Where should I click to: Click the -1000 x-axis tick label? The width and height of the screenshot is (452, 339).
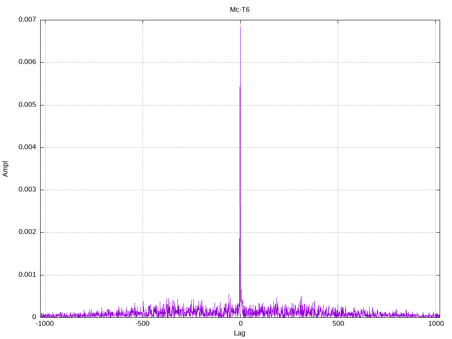coord(45,324)
